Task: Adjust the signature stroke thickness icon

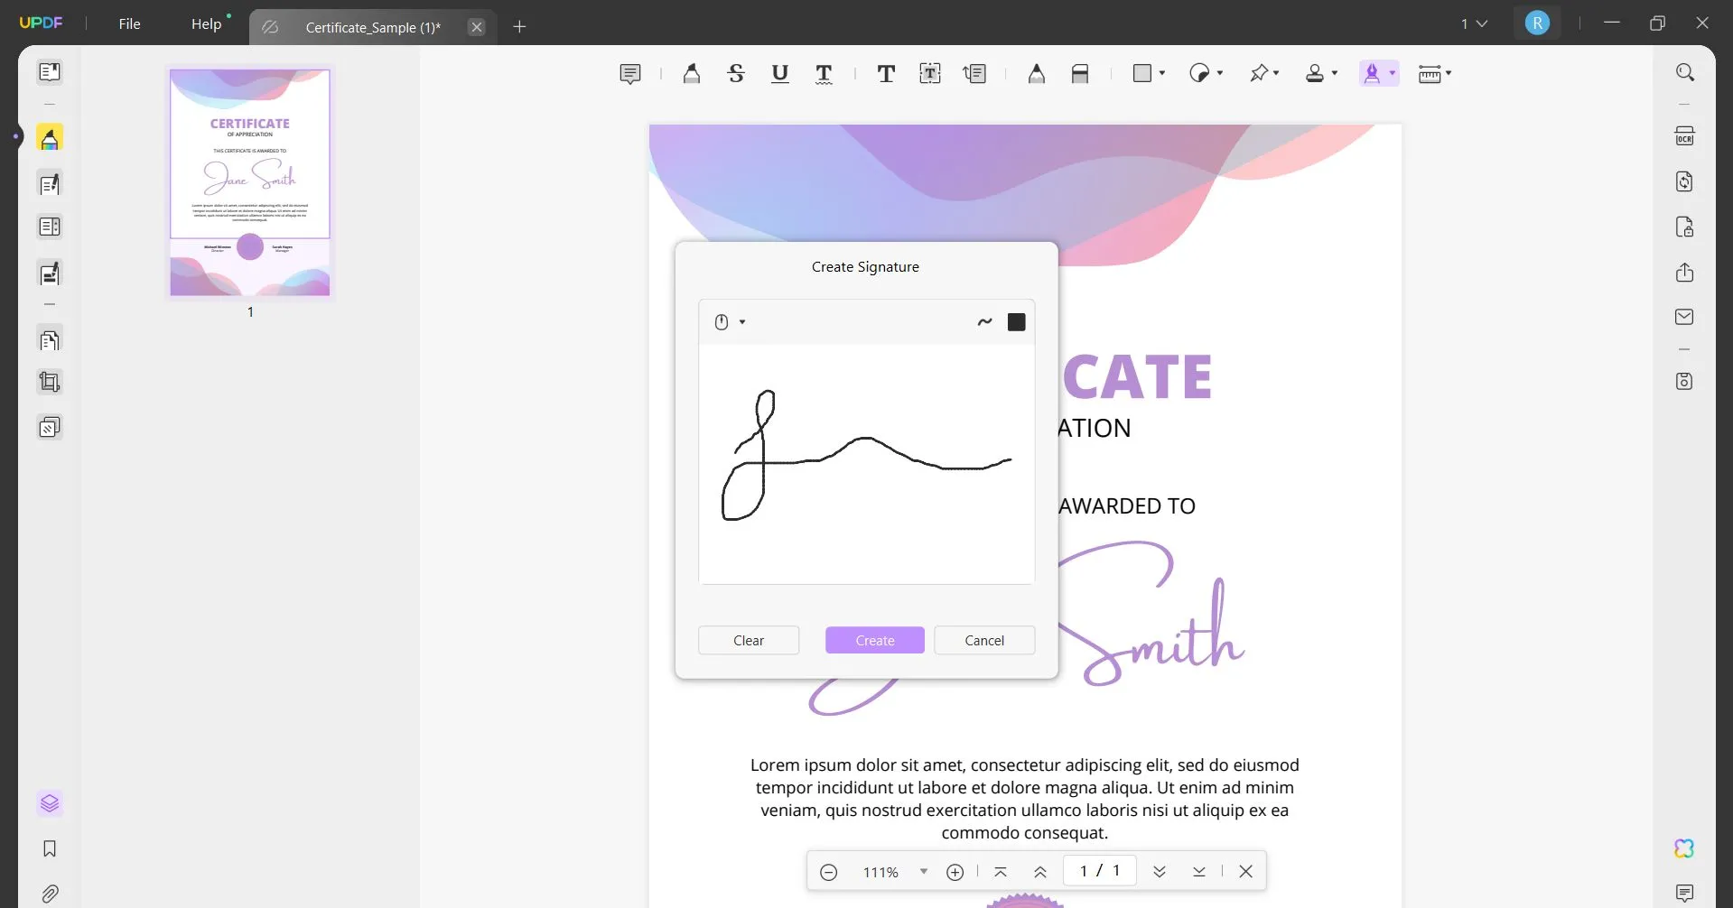Action: tap(984, 322)
